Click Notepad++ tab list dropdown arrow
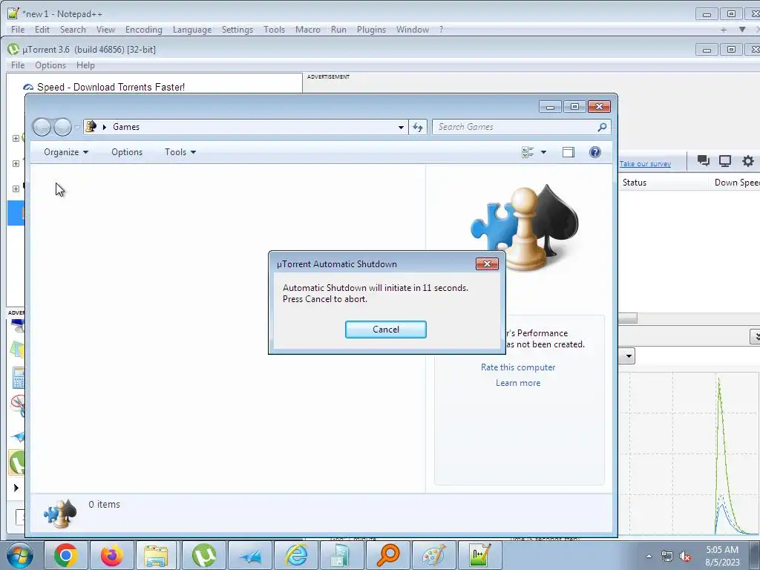Image resolution: width=760 pixels, height=570 pixels. (x=742, y=30)
